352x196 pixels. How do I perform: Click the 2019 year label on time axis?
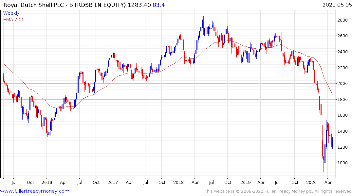[x=245, y=182]
